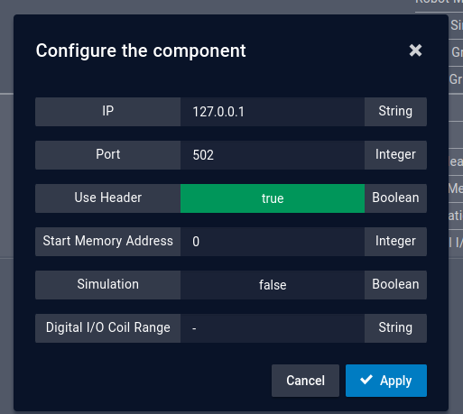Click the checkmark icon on Apply
This screenshot has width=463, height=414.
(366, 380)
